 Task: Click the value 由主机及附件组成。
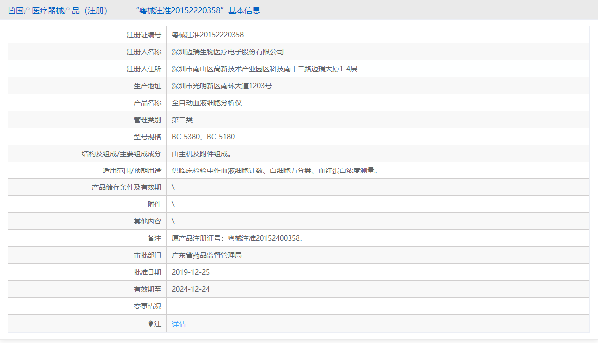(202, 154)
